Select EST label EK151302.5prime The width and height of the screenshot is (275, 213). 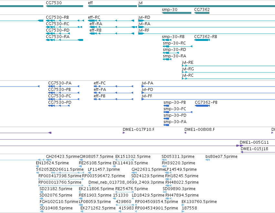tap(133, 157)
